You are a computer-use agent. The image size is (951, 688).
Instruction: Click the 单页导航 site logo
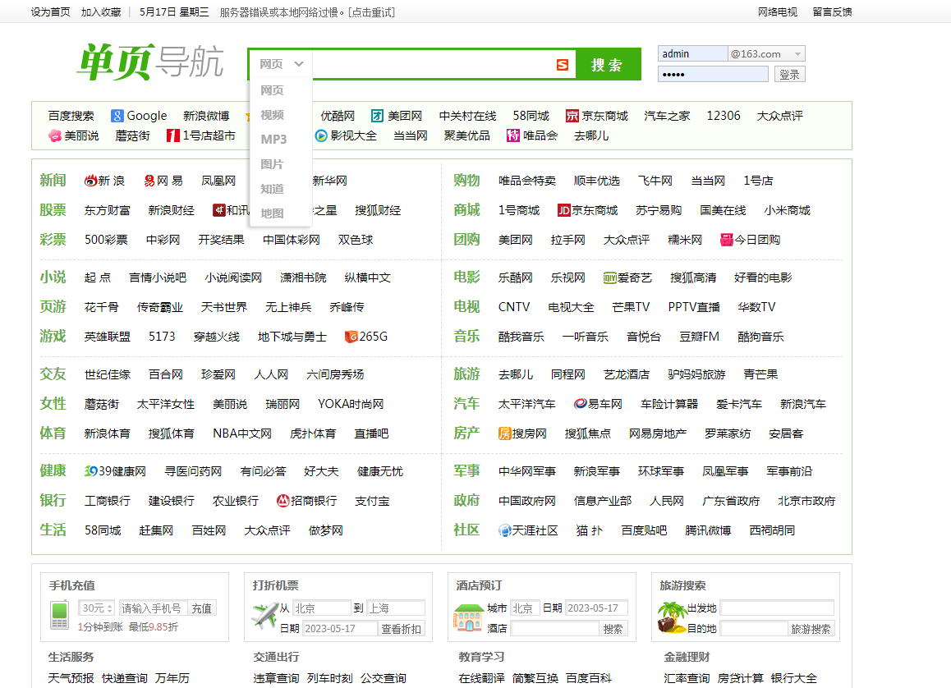point(150,62)
